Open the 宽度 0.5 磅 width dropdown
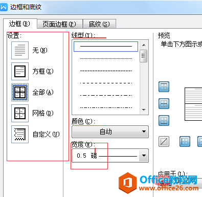 tap(110, 156)
